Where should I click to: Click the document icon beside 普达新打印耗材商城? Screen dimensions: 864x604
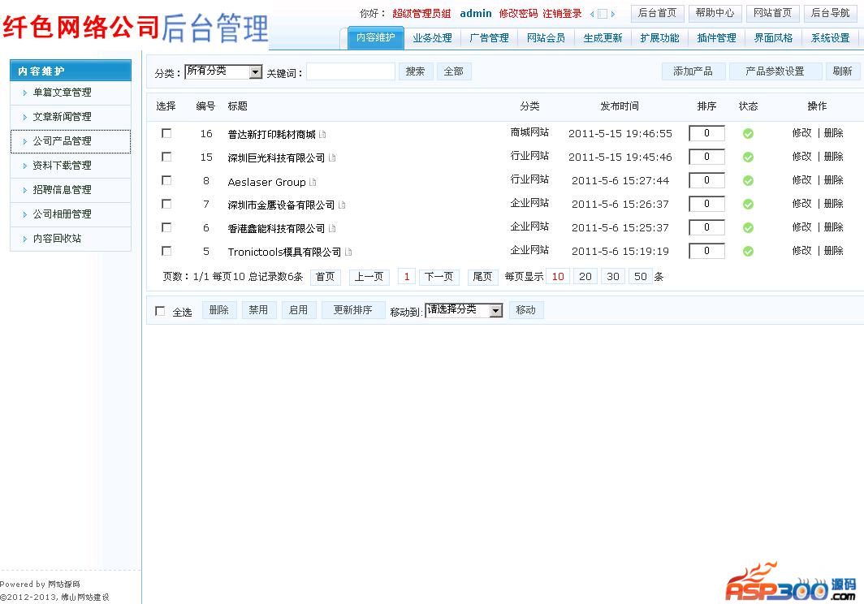(x=322, y=134)
